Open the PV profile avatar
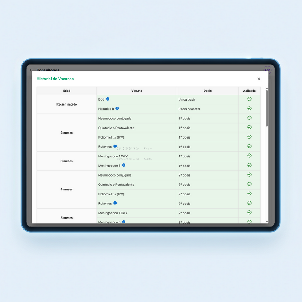Screen dimensions: 302x302 (267, 70)
